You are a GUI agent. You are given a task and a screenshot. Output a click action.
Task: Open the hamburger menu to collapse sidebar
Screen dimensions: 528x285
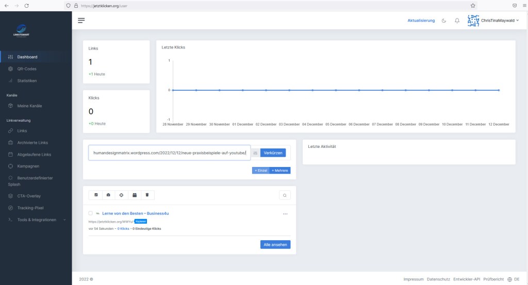pos(81,21)
